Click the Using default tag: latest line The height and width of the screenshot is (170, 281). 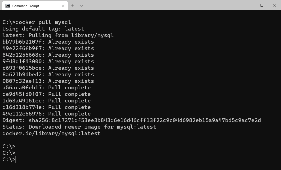[43, 29]
